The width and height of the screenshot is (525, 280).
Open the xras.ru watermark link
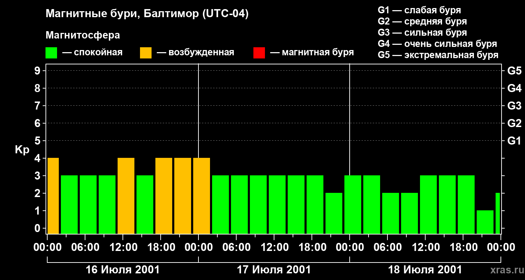tap(505, 270)
